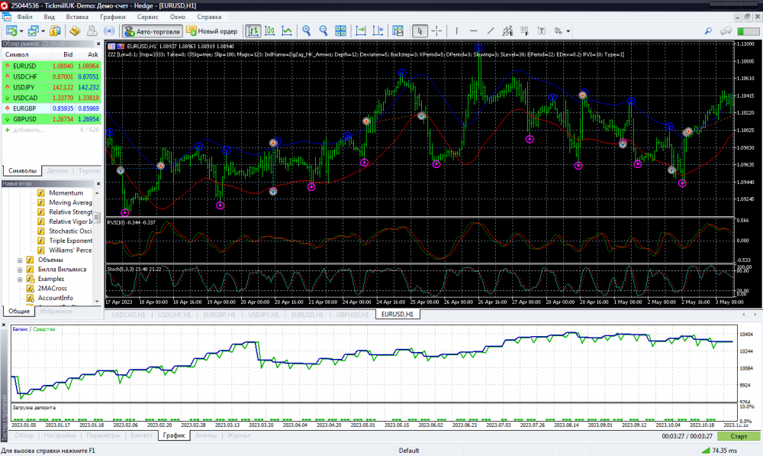This screenshot has height=456, width=763.
Task: Expand the Объемы indicator folder
Action: (19, 260)
